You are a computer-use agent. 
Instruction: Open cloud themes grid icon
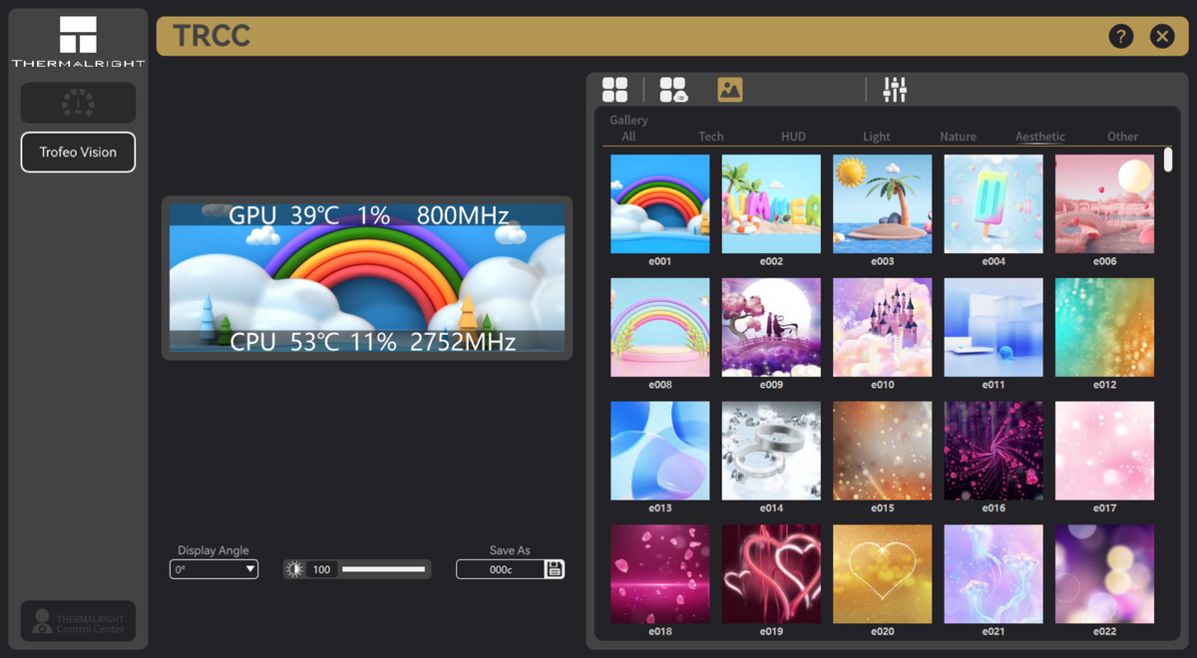tap(673, 90)
